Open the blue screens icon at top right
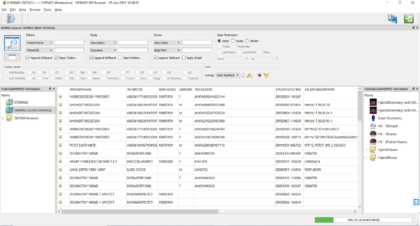The image size is (420, 226). click(x=392, y=19)
